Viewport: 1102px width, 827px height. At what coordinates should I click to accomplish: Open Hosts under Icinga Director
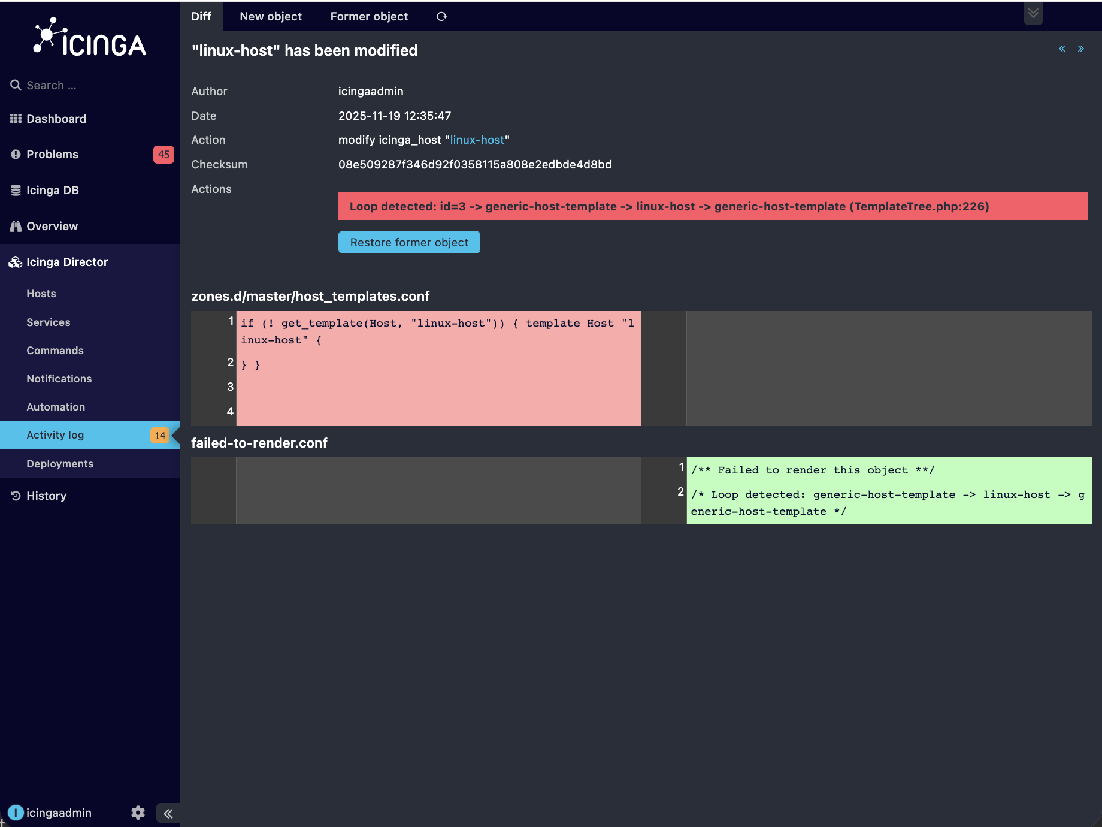41,294
